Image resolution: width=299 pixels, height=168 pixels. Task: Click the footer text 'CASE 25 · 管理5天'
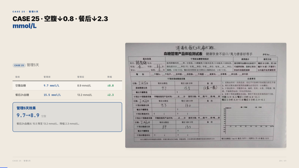(22, 161)
